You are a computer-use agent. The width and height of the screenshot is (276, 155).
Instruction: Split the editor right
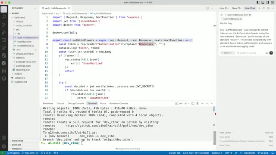coord(207,8)
